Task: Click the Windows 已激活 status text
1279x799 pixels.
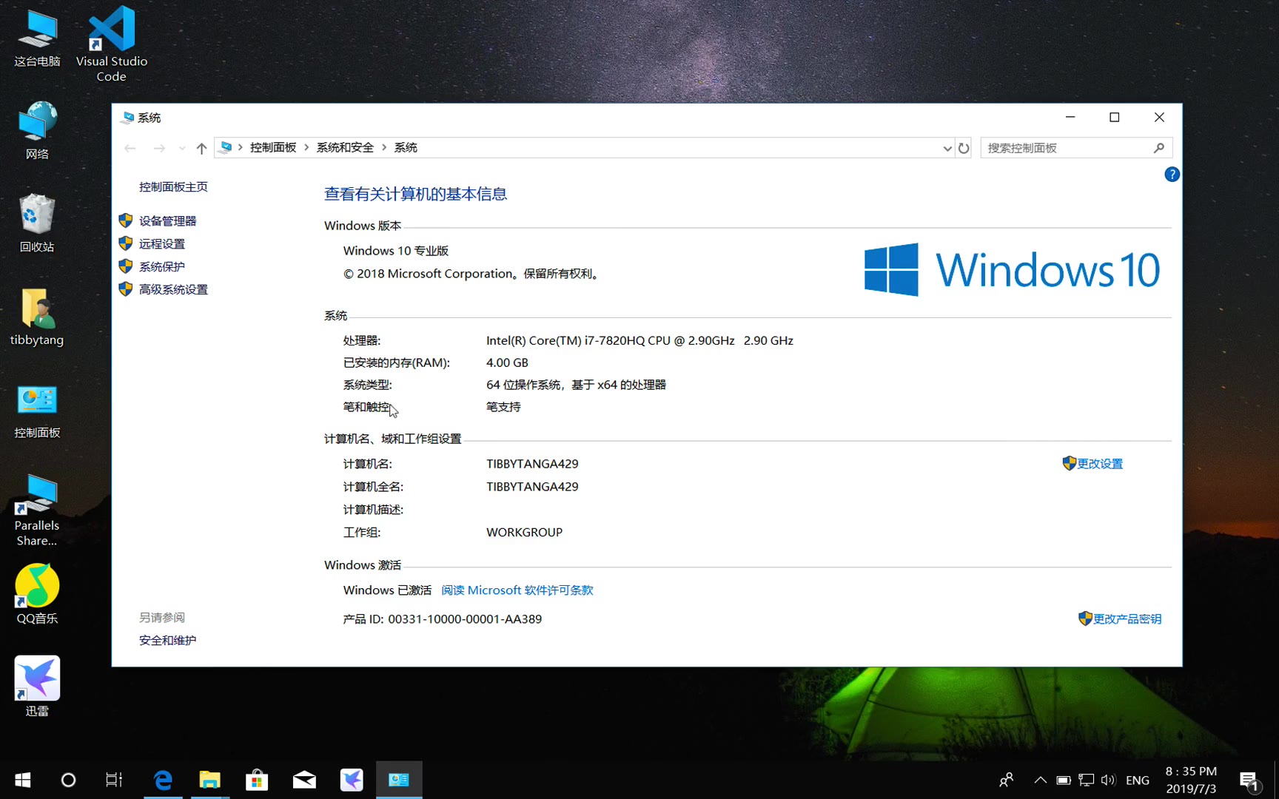Action: click(387, 590)
